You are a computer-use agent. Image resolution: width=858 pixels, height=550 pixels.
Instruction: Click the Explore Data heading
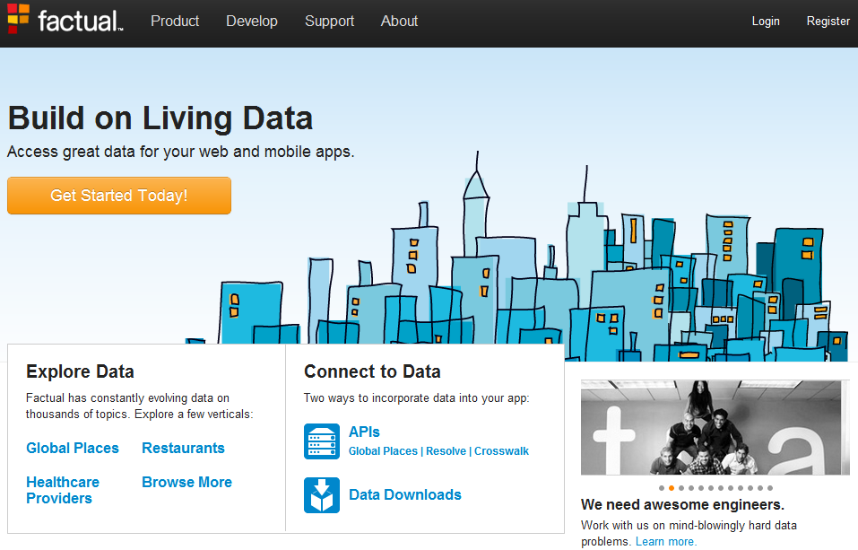tap(80, 371)
